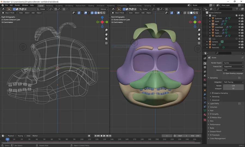Open the Object Data properties green triangle tab
The height and width of the screenshot is (147, 245).
[x=205, y=111]
